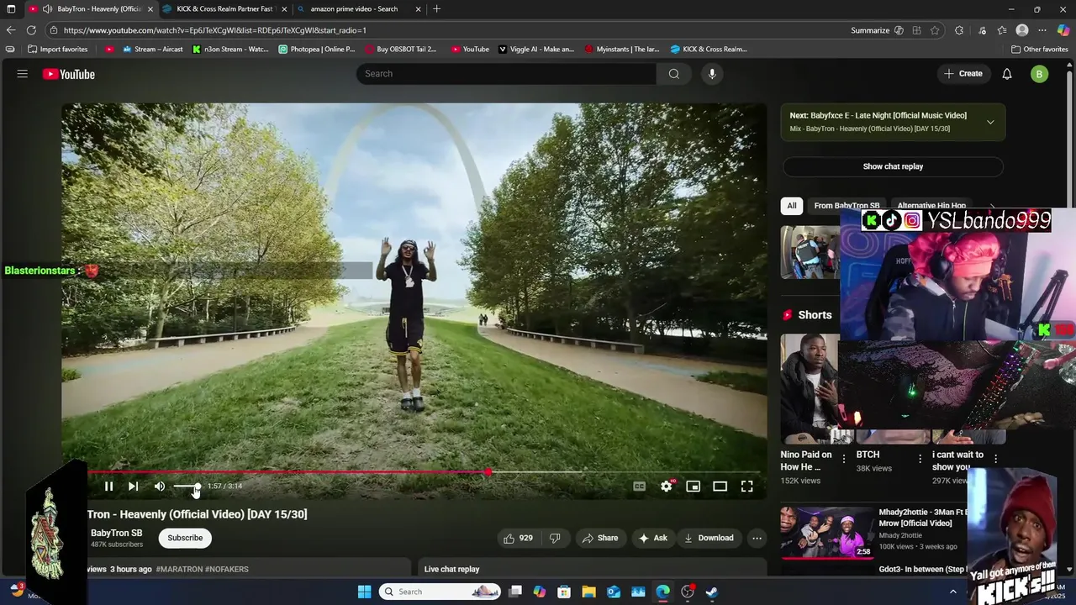Open OBS Studio from taskbar
1076x605 pixels.
point(688,592)
